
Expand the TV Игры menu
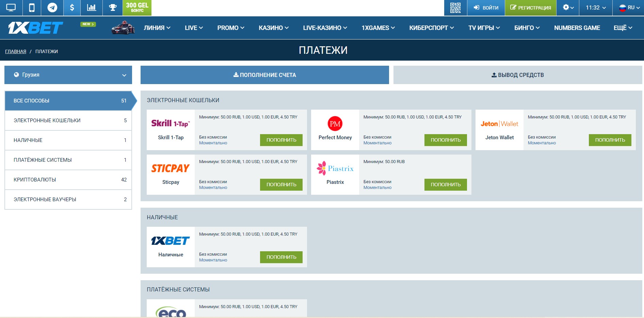pyautogui.click(x=484, y=28)
